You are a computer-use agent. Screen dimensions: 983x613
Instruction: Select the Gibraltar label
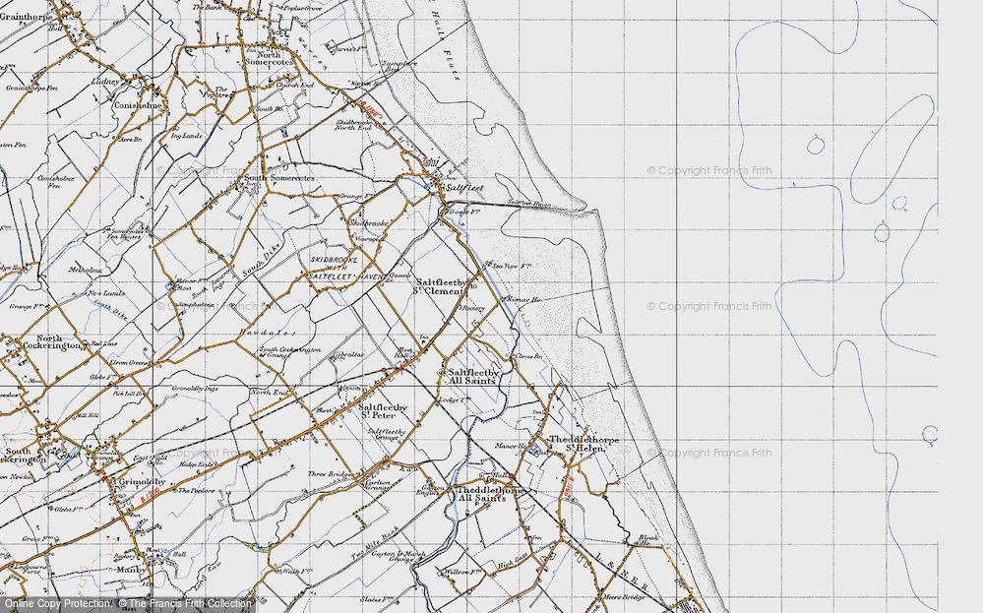pos(348,355)
